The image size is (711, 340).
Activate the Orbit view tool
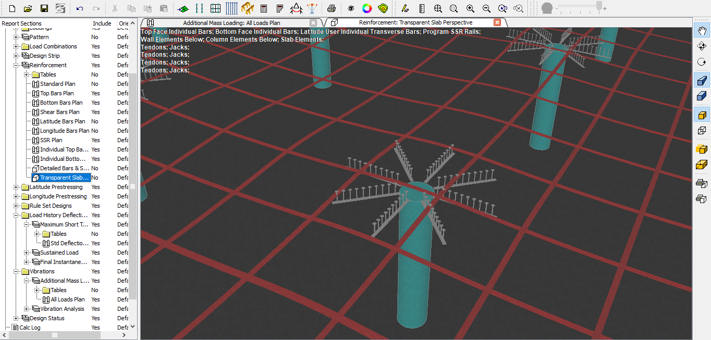[x=702, y=62]
